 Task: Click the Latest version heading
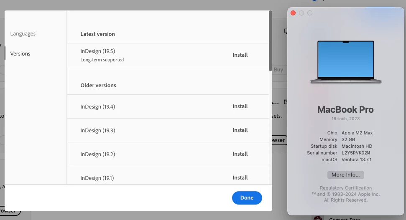tap(97, 34)
